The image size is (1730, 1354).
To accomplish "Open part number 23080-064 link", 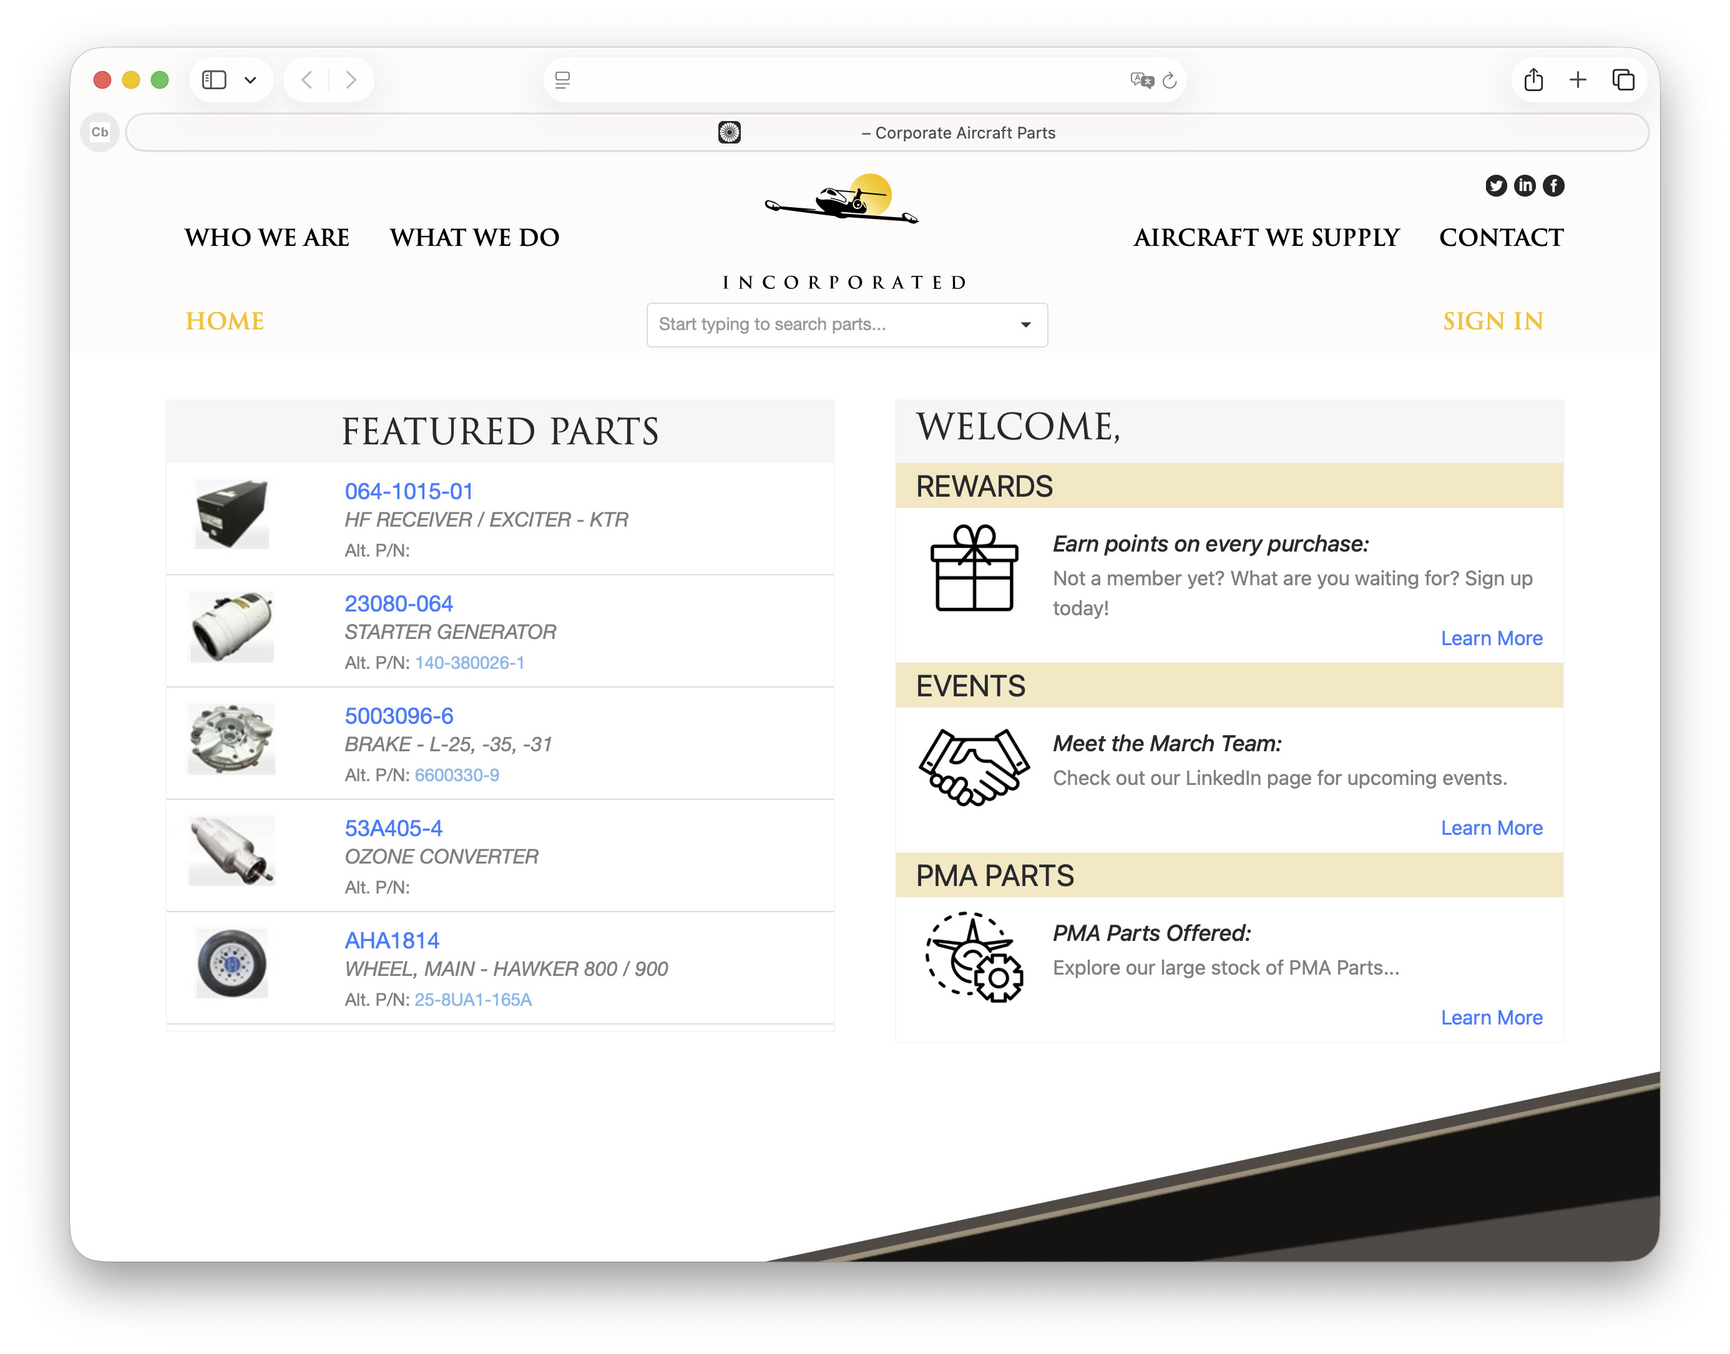I will pyautogui.click(x=398, y=603).
